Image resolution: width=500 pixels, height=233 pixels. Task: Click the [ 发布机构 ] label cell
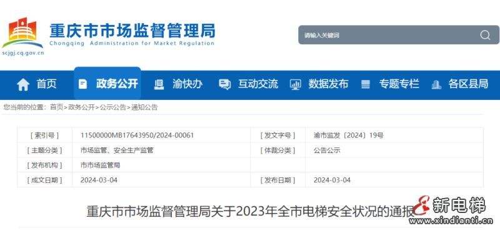tap(44, 165)
